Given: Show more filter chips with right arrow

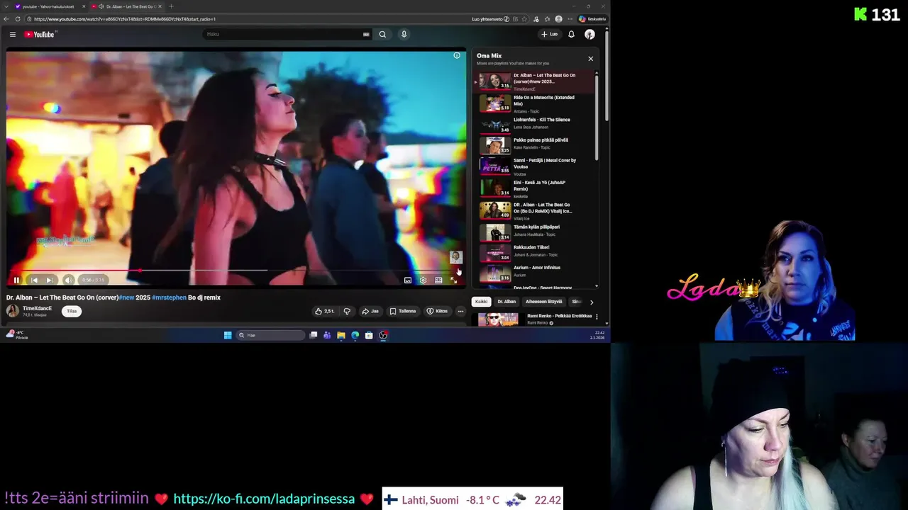Looking at the screenshot, I should click(x=592, y=302).
